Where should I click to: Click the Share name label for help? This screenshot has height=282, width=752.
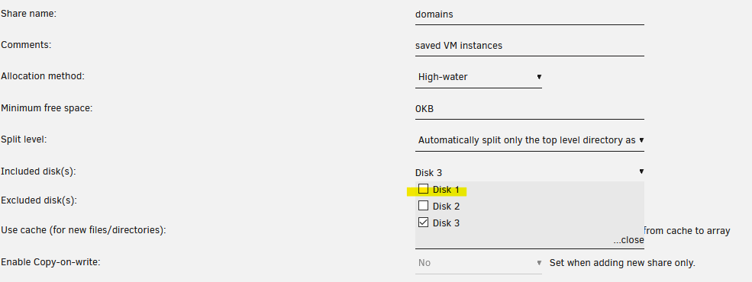click(29, 14)
